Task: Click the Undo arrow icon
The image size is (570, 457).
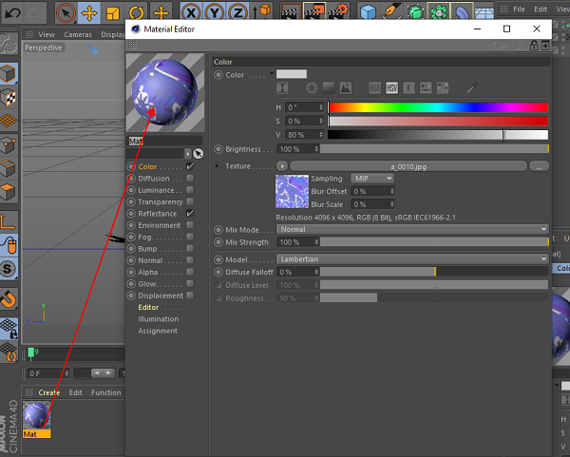Action: 13,13
